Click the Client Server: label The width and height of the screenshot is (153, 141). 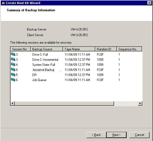(x=35, y=35)
